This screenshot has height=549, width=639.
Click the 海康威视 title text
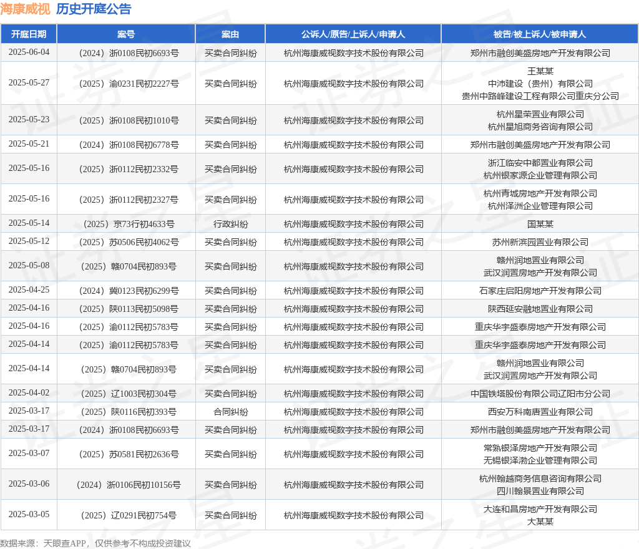(25, 9)
